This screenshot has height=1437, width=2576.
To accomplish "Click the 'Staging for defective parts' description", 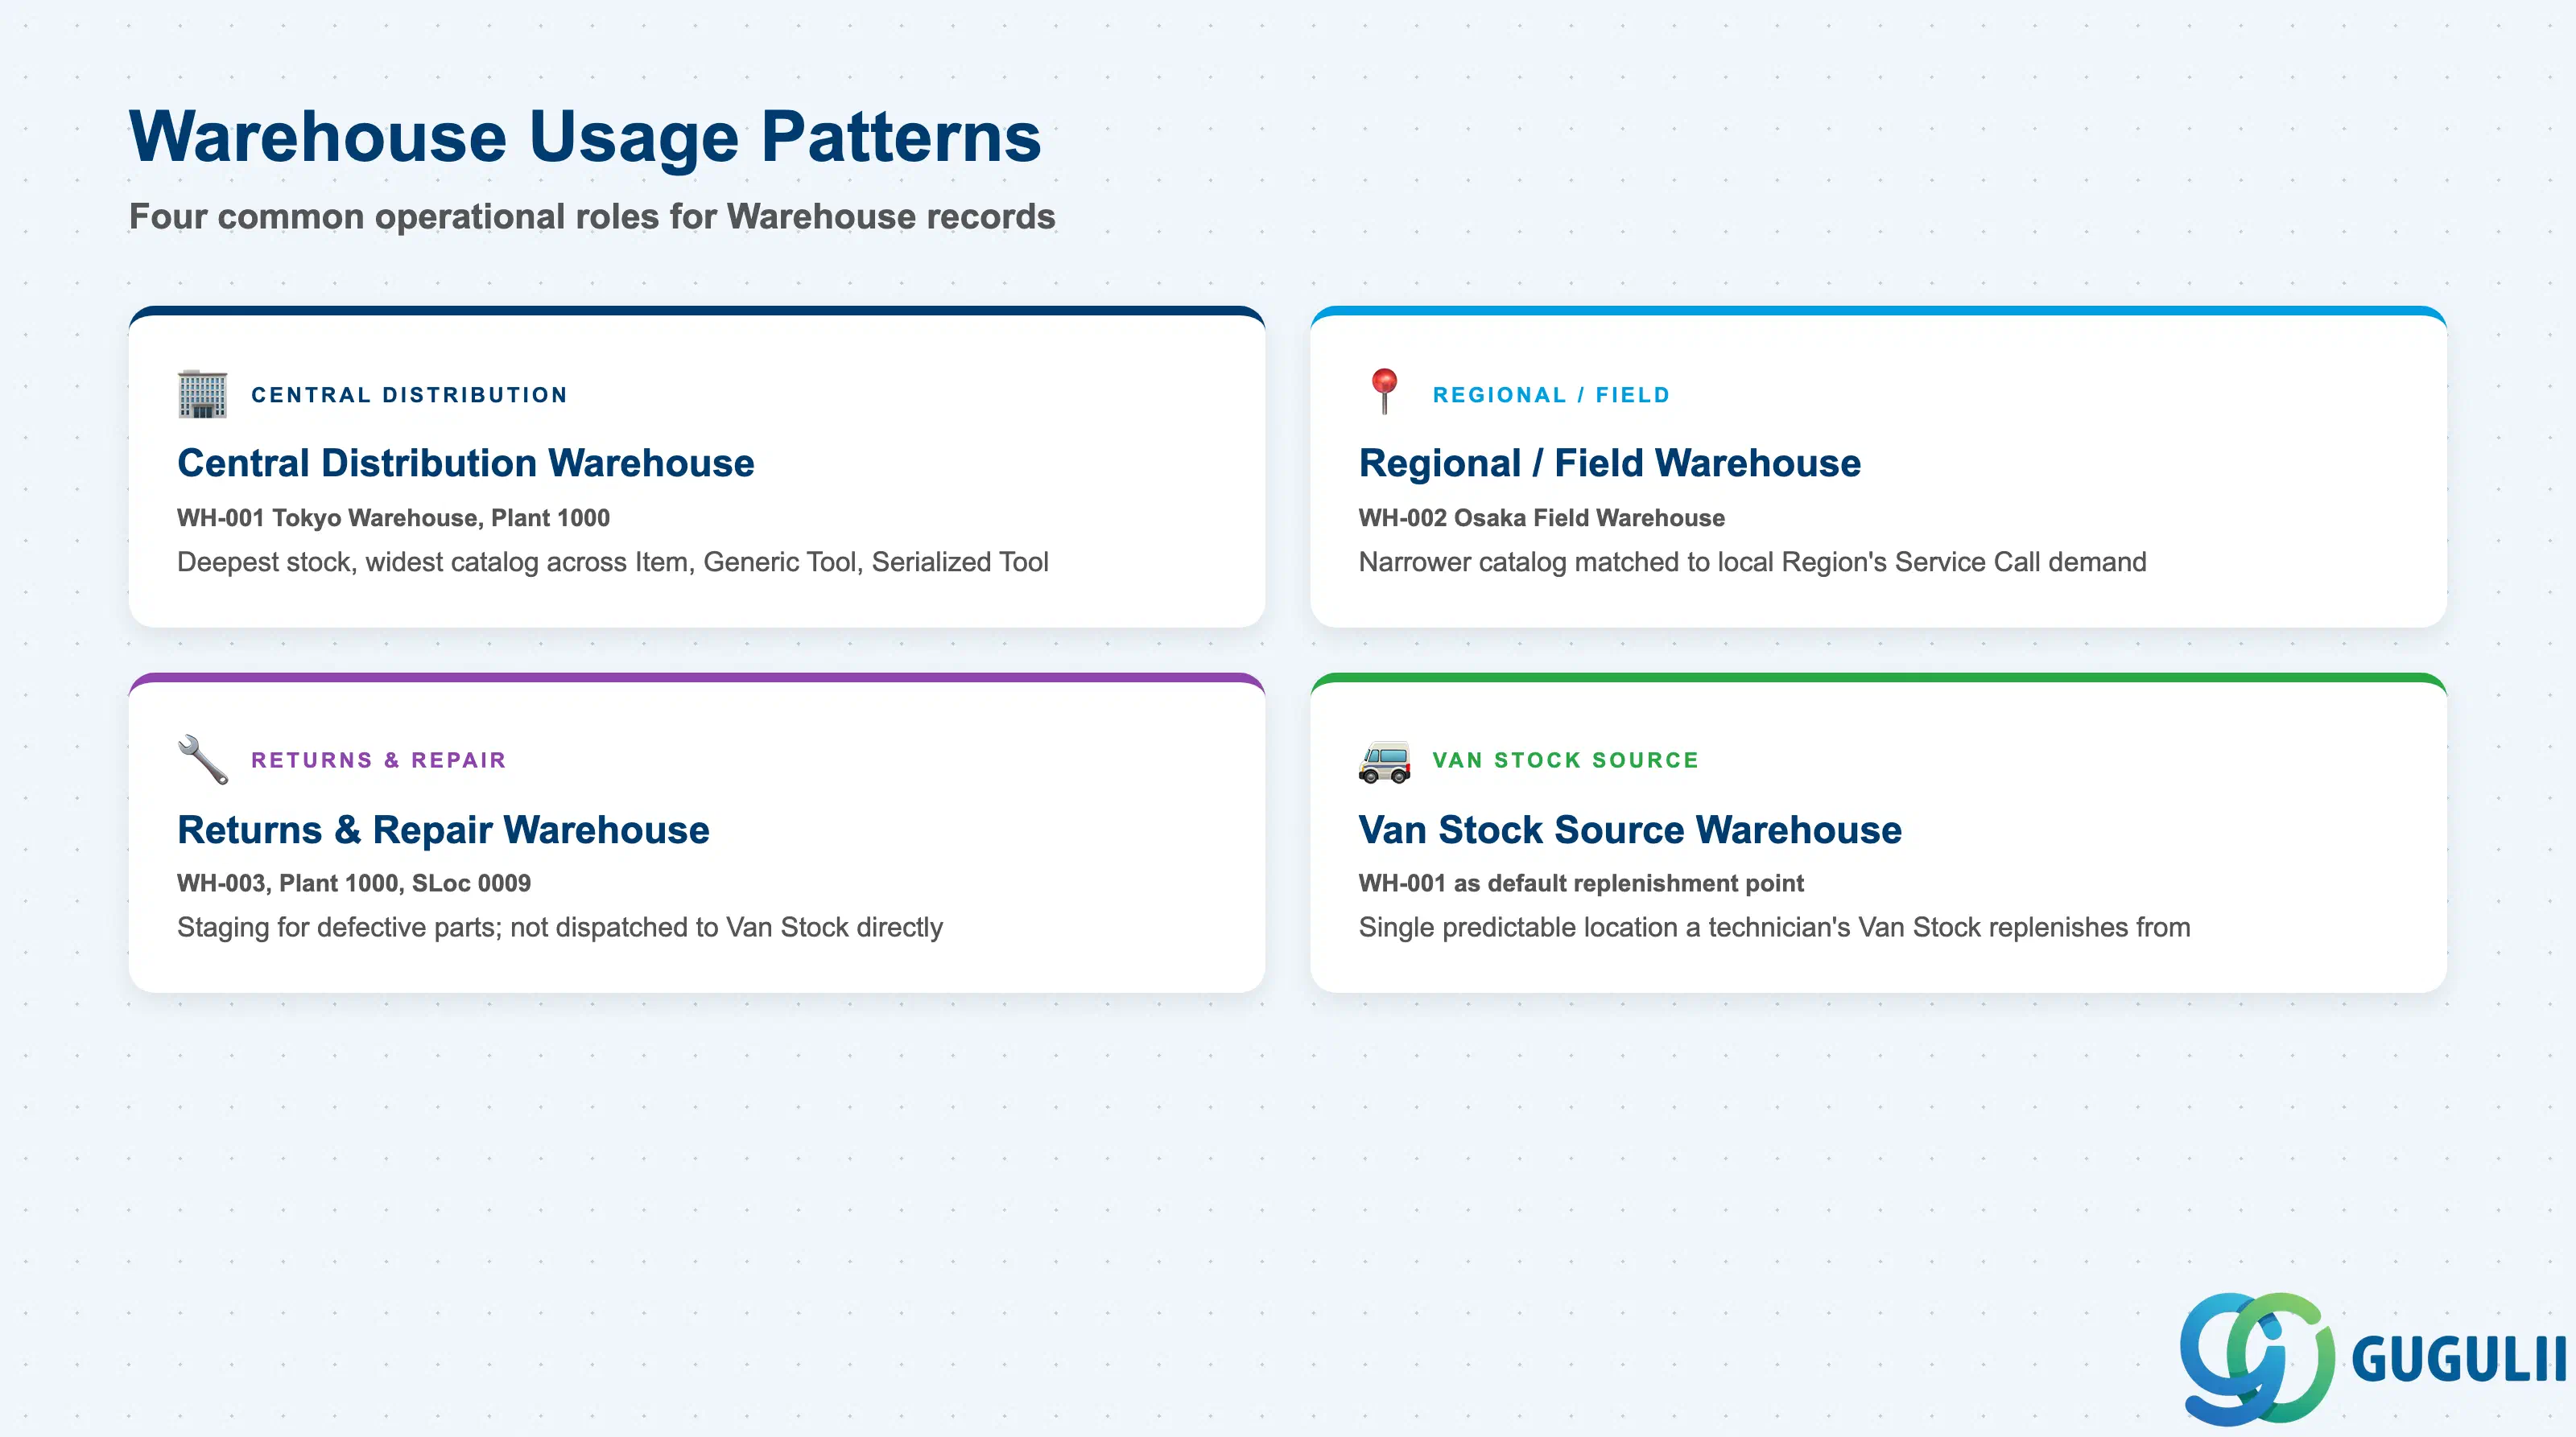I will [x=559, y=928].
